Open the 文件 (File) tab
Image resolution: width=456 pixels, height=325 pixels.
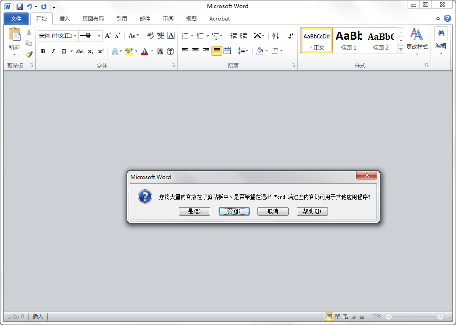[16, 19]
